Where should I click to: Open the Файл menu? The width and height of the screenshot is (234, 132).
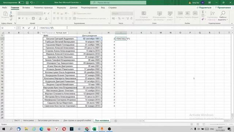(5, 7)
